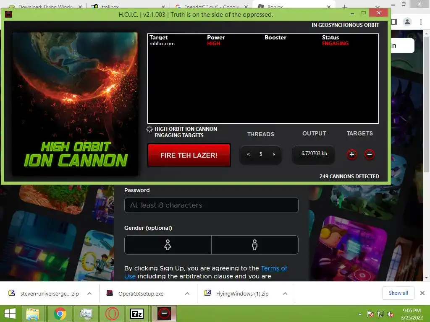Image resolution: width=430 pixels, height=322 pixels.
Task: Select the HOIC taskbar icon
Action: (x=164, y=314)
